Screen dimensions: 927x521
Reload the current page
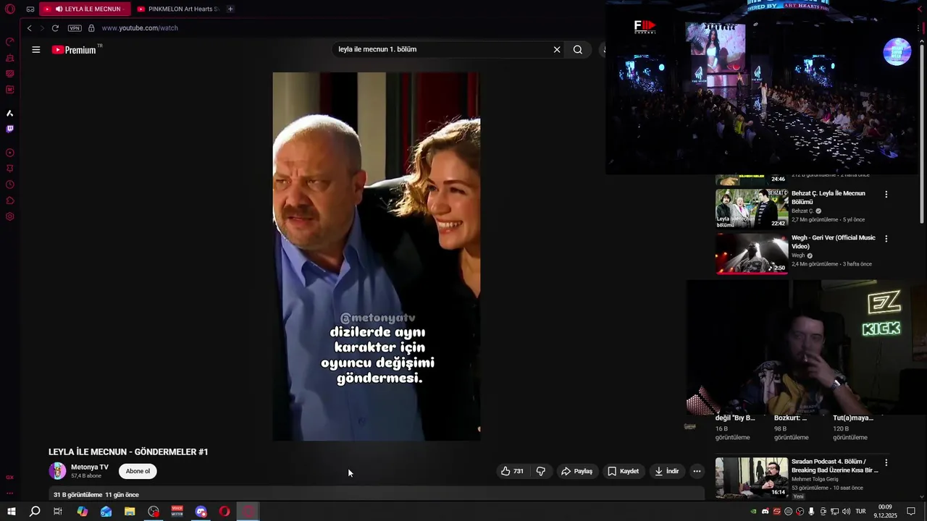(x=55, y=28)
